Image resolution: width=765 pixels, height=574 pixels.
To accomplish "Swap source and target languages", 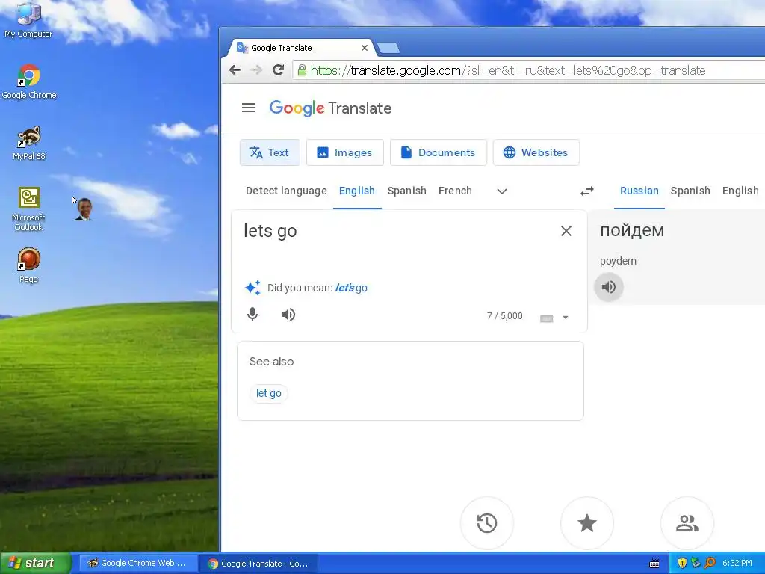I will tap(587, 191).
